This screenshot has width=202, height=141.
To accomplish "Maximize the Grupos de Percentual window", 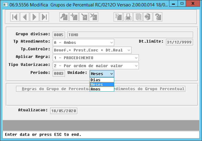I will 182,4.
